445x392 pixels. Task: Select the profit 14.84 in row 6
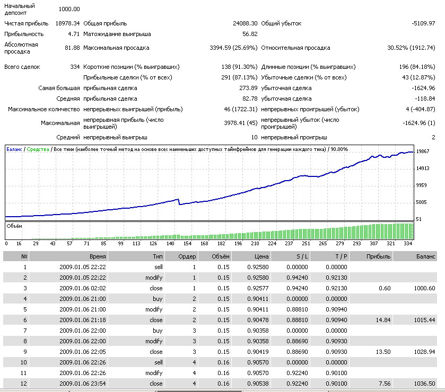[383, 320]
